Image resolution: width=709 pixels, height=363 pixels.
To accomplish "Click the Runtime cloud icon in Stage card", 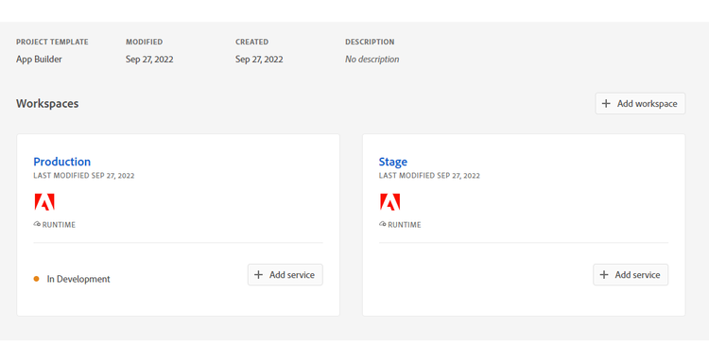I will [383, 224].
